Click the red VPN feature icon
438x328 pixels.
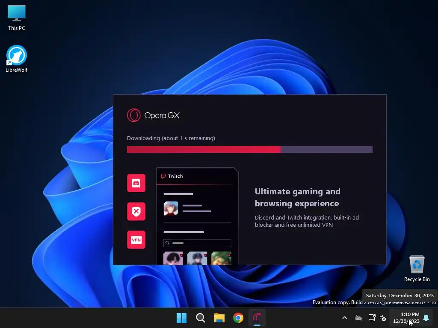coord(136,240)
